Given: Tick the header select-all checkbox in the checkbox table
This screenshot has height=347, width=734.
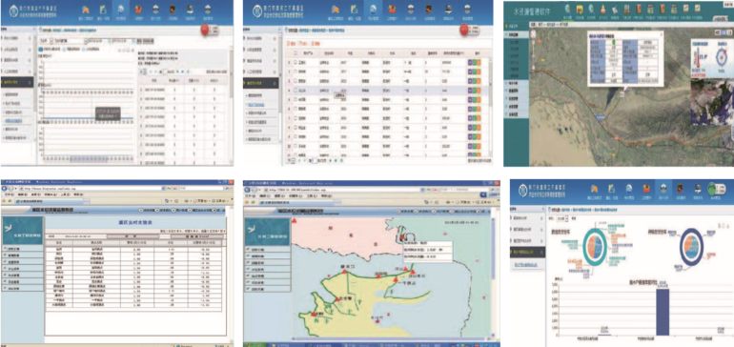Looking at the screenshot, I should (x=296, y=53).
